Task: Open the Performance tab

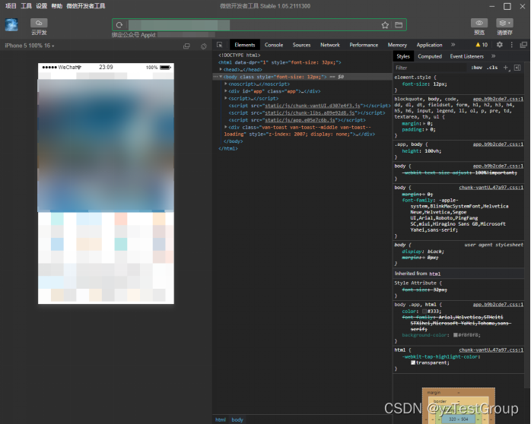Action: pos(364,45)
